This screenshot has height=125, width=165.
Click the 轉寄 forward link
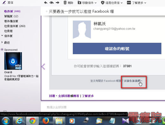(x=76, y=96)
